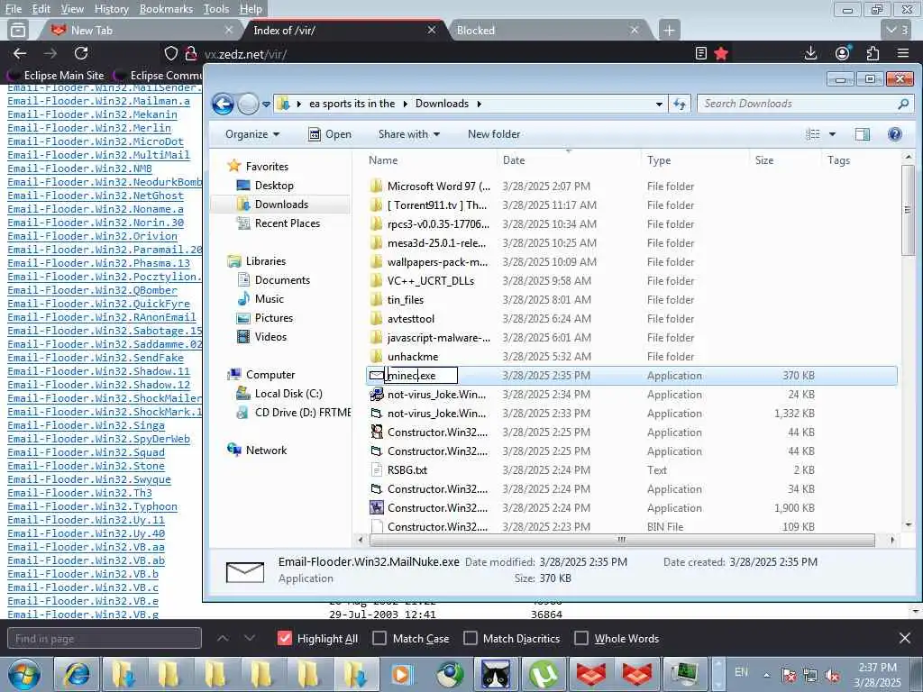Expand the address bar history dropdown
Screen dimensions: 923x692
(x=659, y=105)
